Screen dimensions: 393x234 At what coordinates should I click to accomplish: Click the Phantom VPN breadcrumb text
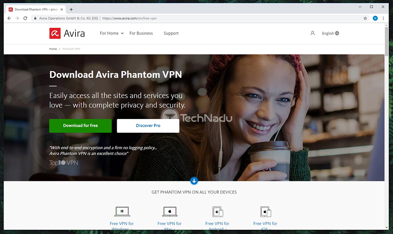71,49
